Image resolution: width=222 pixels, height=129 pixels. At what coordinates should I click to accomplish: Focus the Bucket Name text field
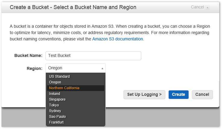tap(93, 56)
